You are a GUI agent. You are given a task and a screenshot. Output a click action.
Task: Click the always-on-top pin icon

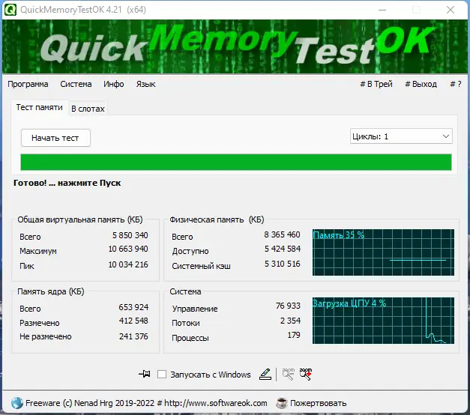click(144, 374)
